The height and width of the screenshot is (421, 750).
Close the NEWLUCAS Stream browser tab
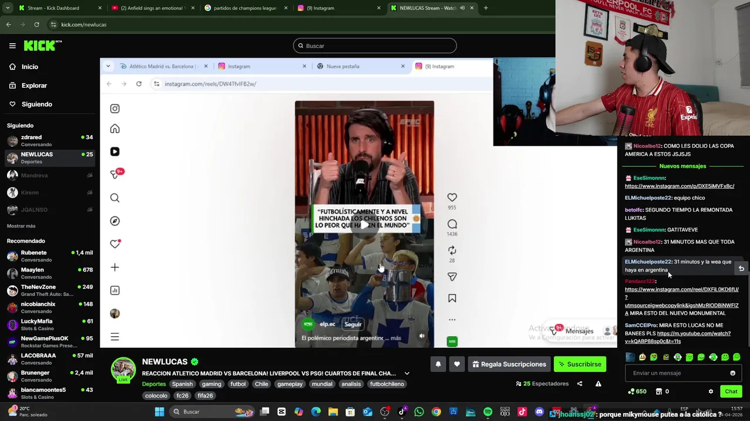coord(472,8)
